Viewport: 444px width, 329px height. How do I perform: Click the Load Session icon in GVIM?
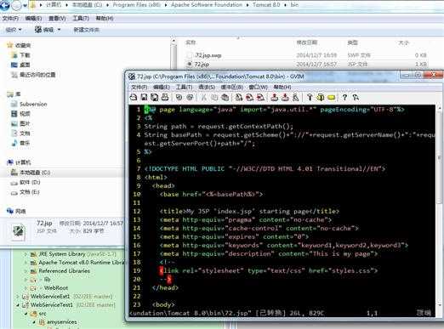click(x=274, y=98)
